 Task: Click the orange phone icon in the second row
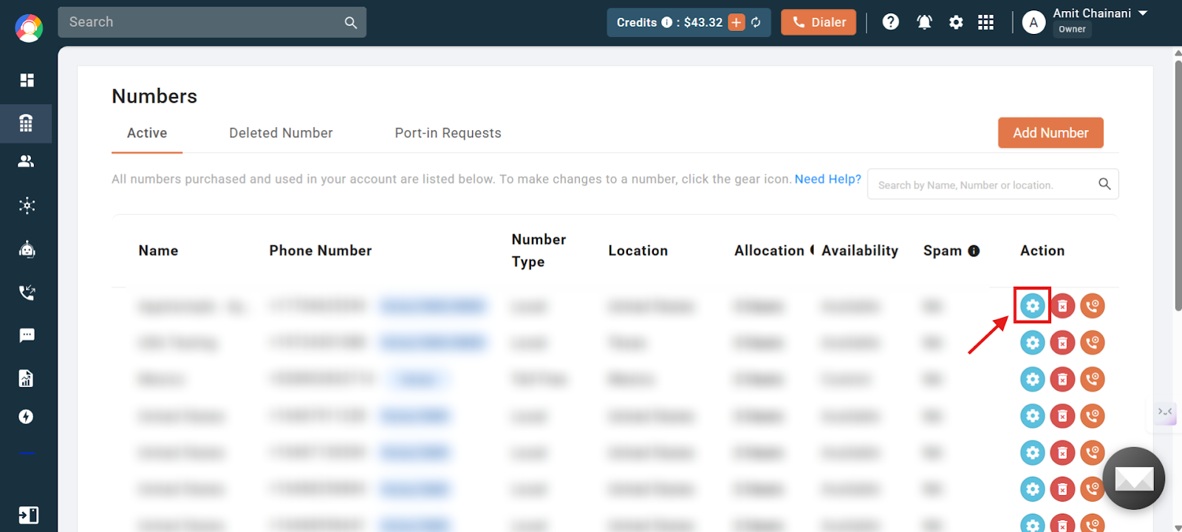coord(1093,342)
